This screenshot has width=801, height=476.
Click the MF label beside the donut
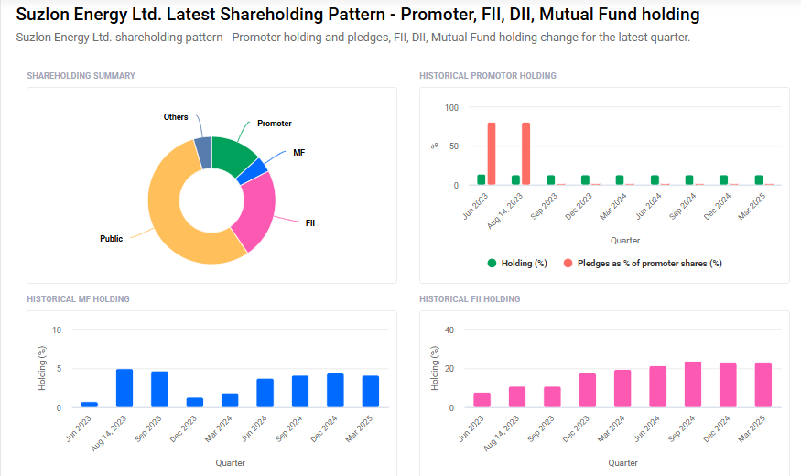(x=298, y=153)
